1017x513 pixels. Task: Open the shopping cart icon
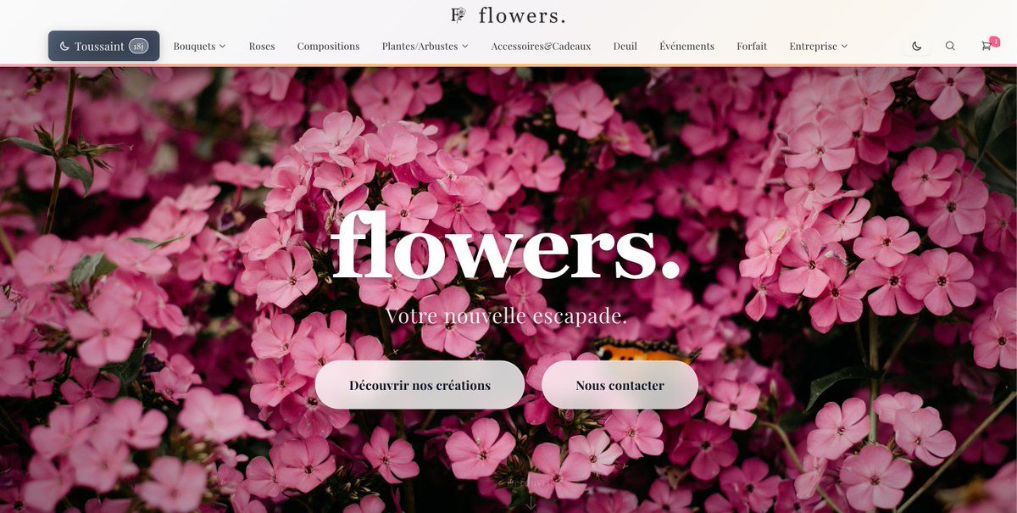(x=986, y=46)
